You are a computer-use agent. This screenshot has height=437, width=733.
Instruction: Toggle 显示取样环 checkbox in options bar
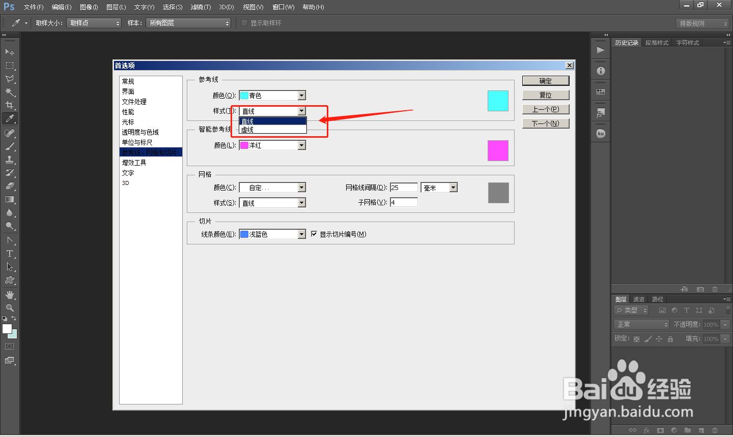244,23
